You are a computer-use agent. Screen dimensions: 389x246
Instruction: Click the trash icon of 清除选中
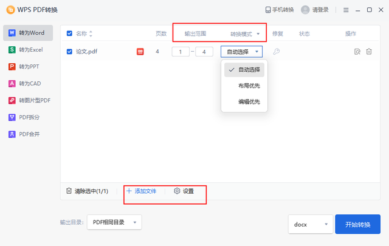pos(69,191)
